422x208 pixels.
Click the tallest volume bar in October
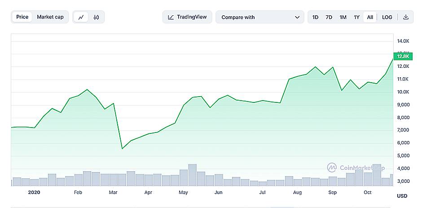377,175
